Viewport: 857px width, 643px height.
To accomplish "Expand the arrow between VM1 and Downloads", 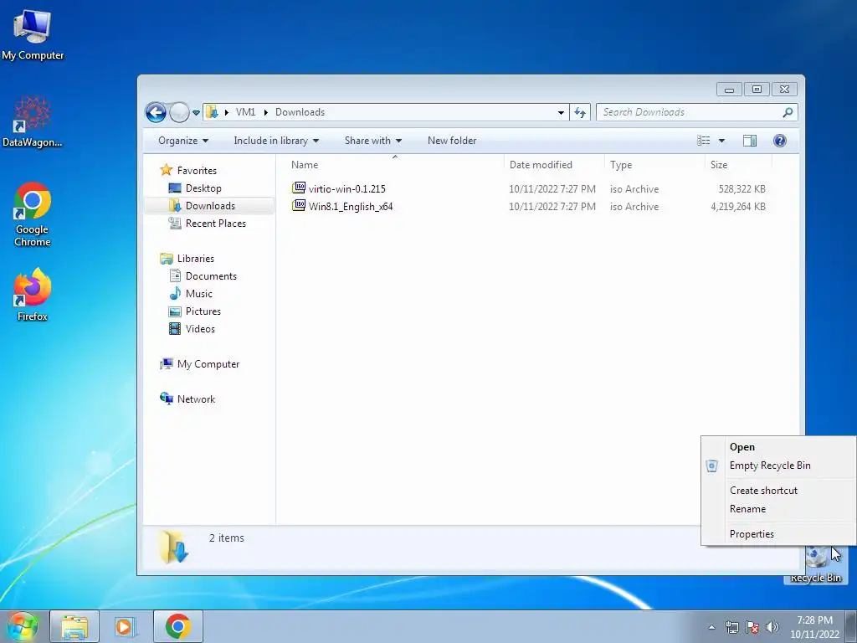I will [x=265, y=112].
